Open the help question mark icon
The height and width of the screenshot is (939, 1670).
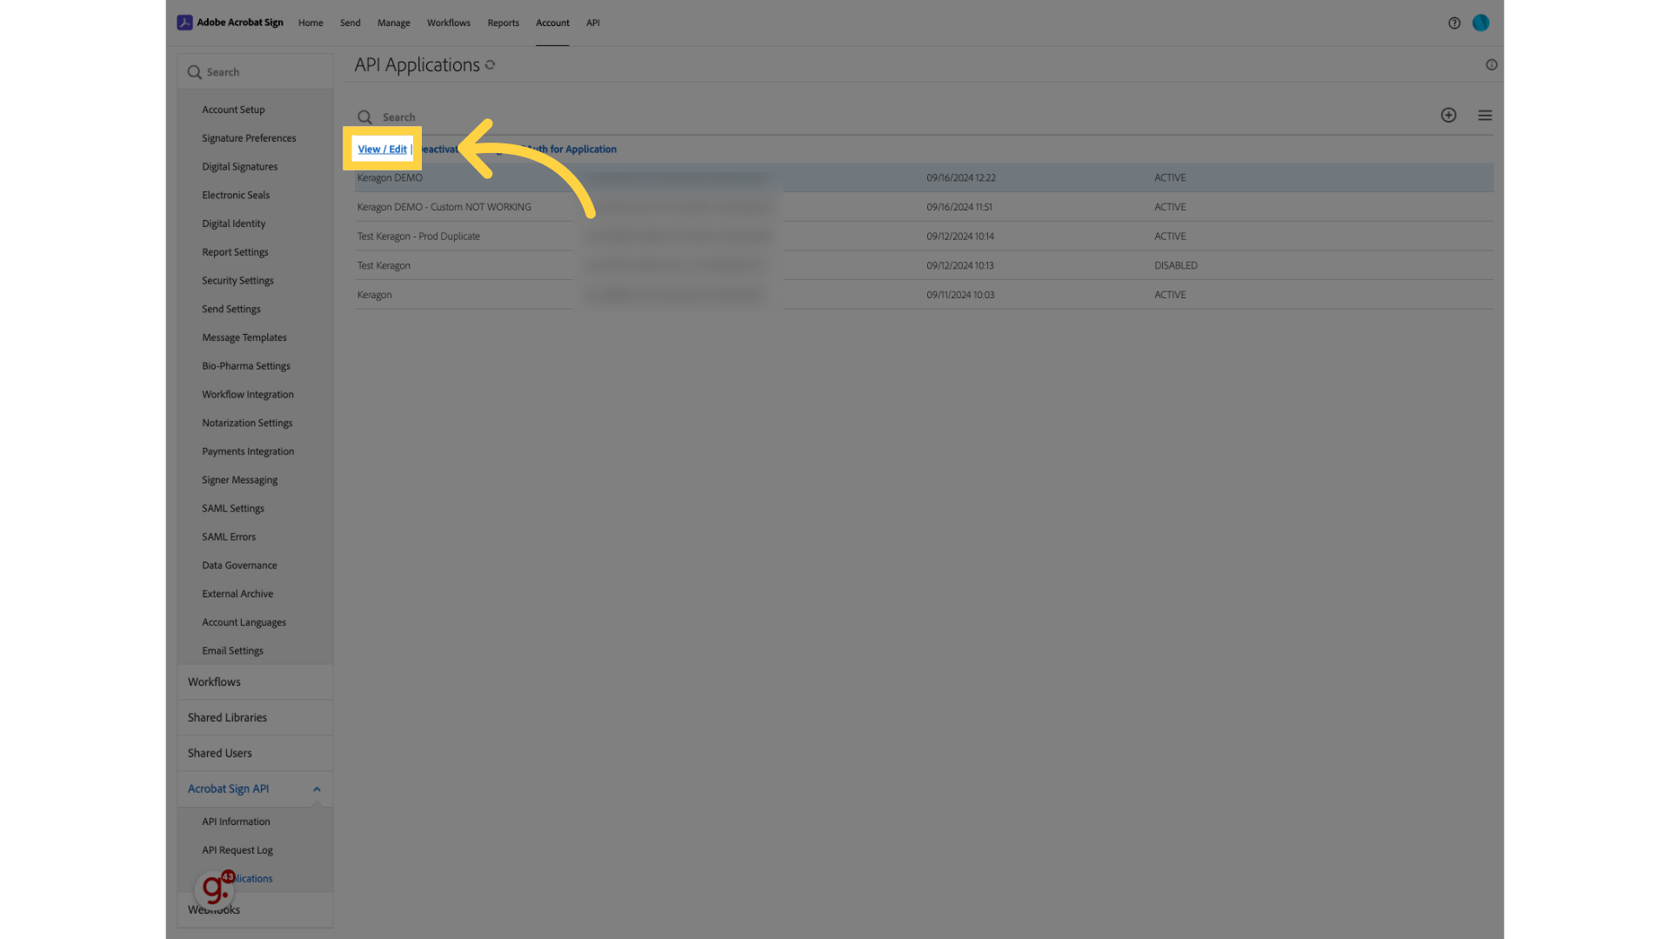[1454, 23]
